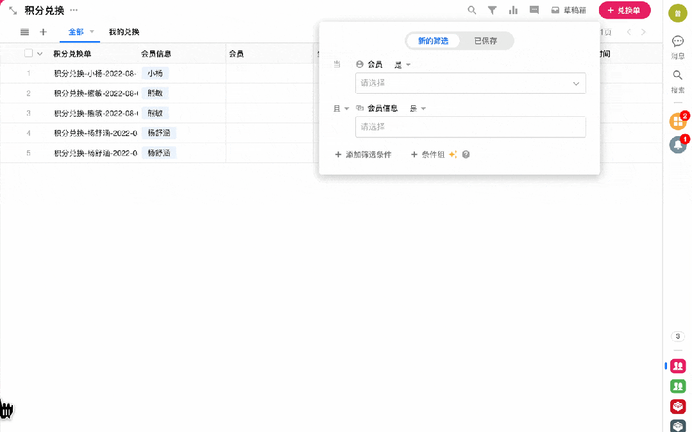Open the orange apps grid icon
692x432 pixels.
point(677,121)
